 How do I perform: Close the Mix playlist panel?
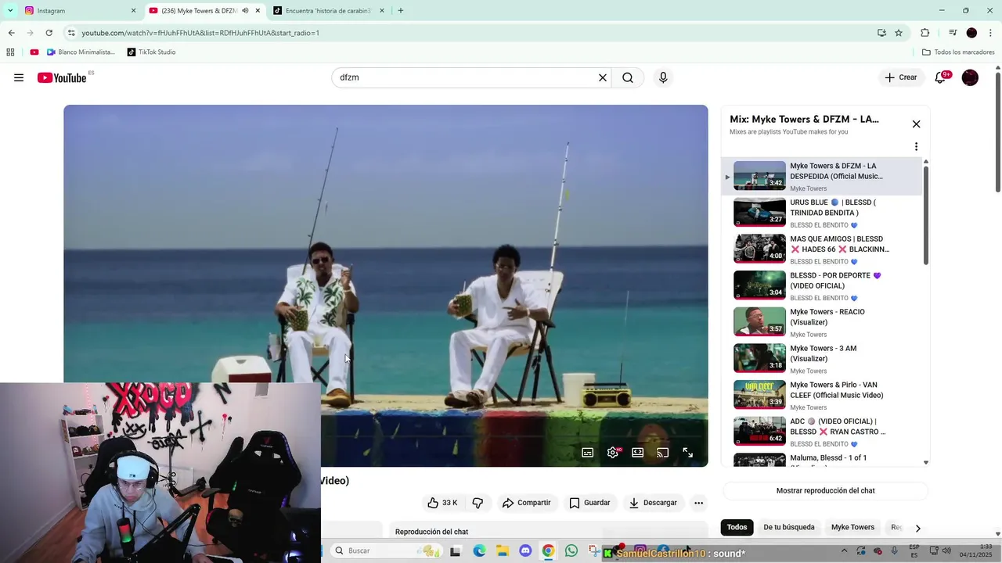[916, 124]
